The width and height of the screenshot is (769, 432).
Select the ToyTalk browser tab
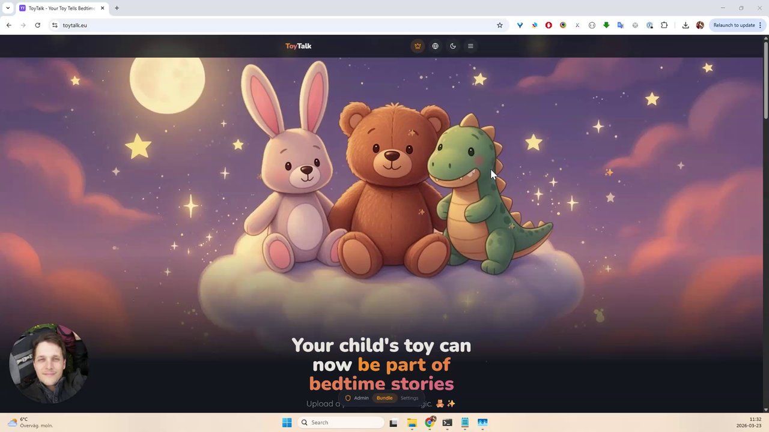point(62,8)
